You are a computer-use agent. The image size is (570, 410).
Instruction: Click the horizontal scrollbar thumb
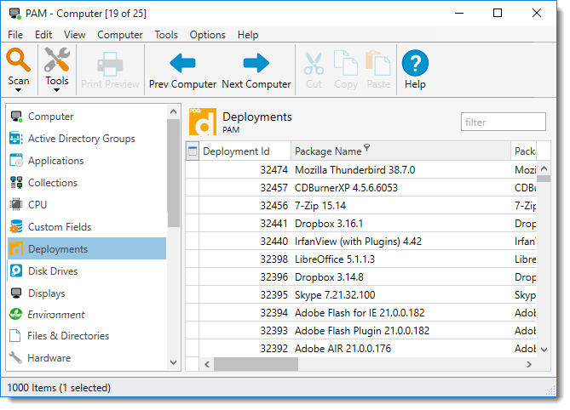[x=256, y=364]
